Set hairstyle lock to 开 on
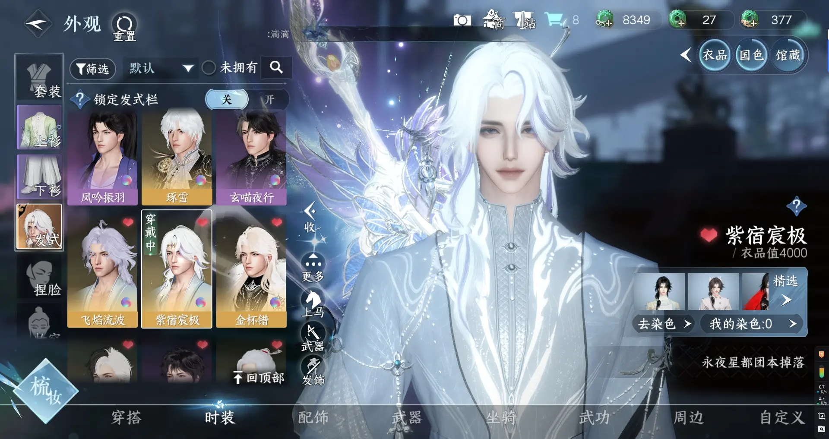This screenshot has height=439, width=829. pyautogui.click(x=269, y=100)
